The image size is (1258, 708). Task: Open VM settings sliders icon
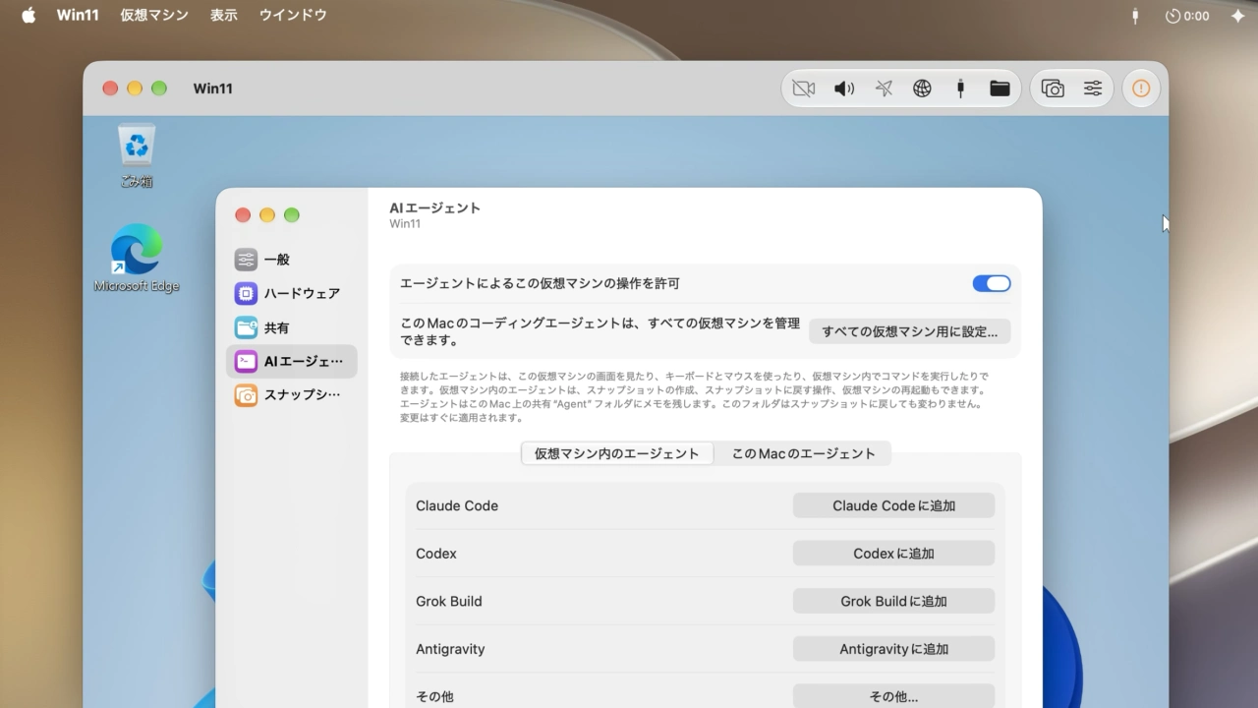point(1093,88)
